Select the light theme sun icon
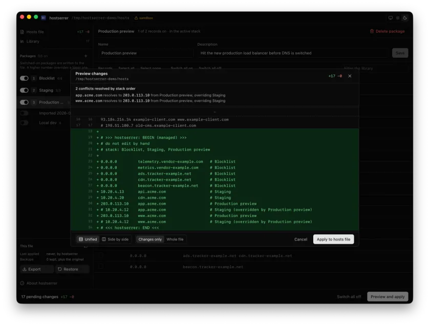The width and height of the screenshot is (430, 326). pyautogui.click(x=398, y=18)
